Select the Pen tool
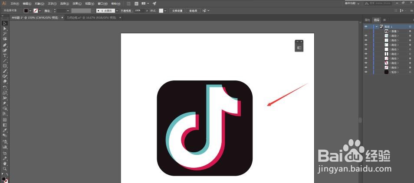 click(x=5, y=45)
